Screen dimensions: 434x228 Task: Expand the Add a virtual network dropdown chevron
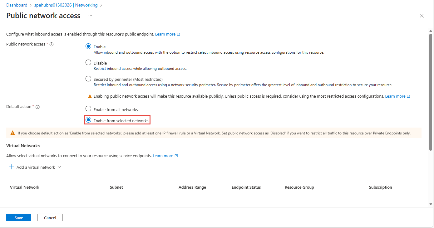[59, 167]
